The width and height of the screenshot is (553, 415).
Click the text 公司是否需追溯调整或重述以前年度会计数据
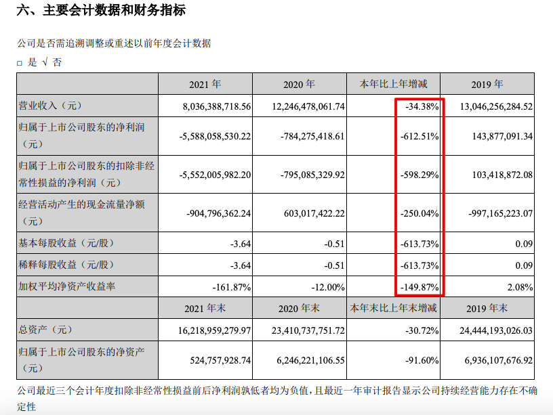coord(114,44)
